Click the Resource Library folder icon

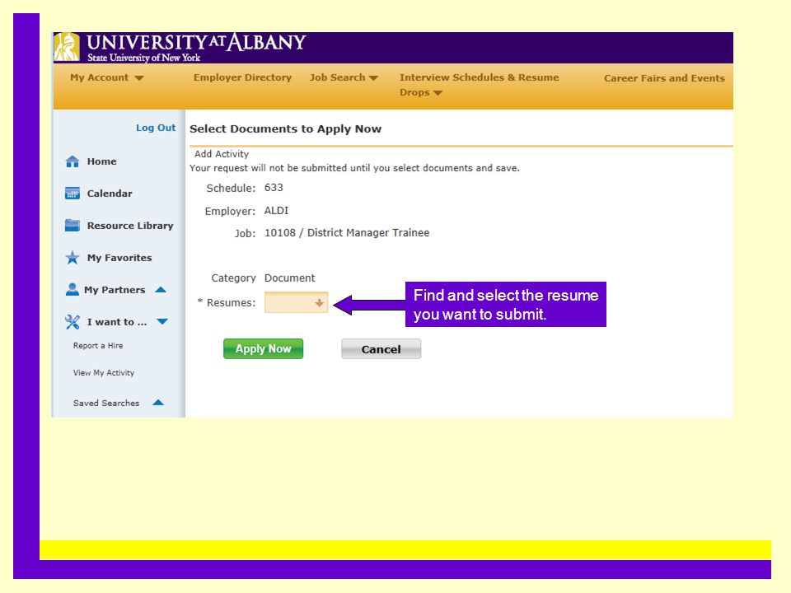pyautogui.click(x=73, y=226)
